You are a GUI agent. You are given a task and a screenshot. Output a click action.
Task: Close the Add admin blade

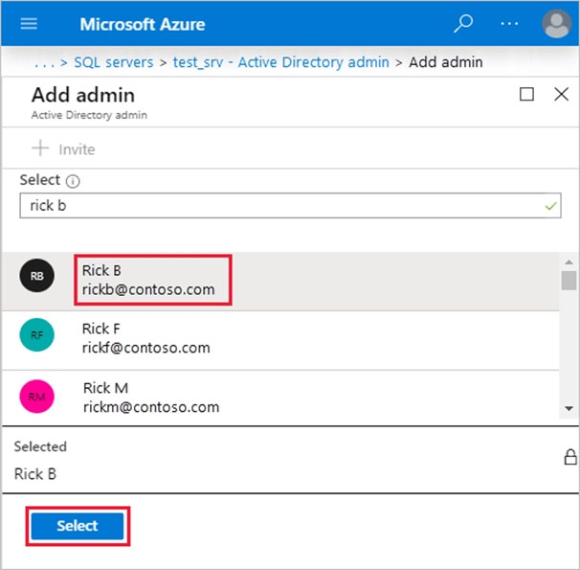[561, 94]
